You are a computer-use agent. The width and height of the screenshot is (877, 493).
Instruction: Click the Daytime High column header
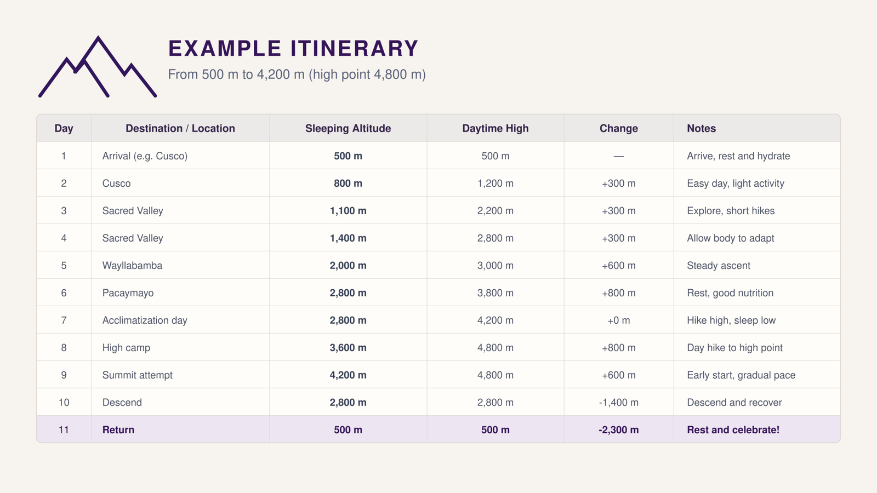pyautogui.click(x=496, y=128)
